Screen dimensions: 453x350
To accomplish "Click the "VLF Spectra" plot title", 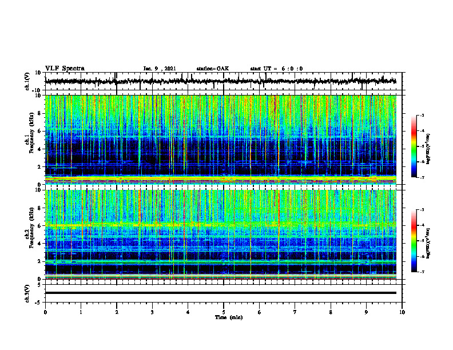I will pos(65,69).
